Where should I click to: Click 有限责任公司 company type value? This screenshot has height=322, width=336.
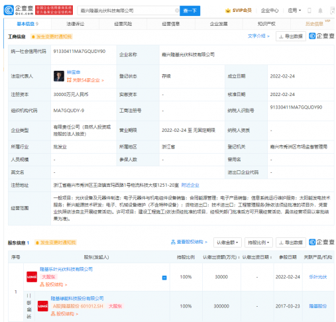click(x=82, y=131)
